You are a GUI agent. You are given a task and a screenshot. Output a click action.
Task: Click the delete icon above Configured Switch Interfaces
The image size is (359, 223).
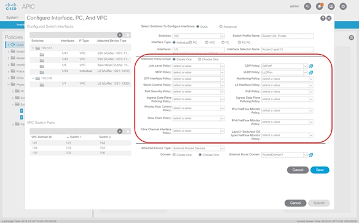tap(128, 35)
